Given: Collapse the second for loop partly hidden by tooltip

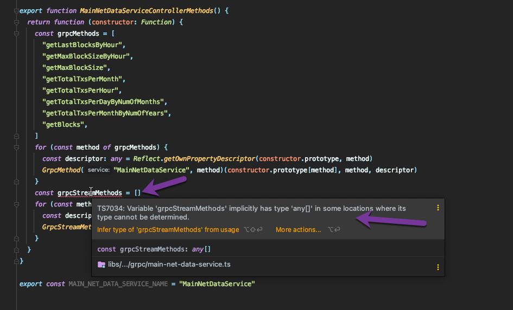Looking at the screenshot, I should (x=16, y=204).
